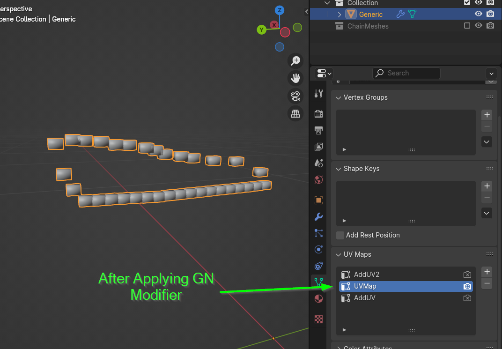The width and height of the screenshot is (502, 349).
Task: Open the Vertex Groups specials dropdown
Action: click(x=487, y=142)
